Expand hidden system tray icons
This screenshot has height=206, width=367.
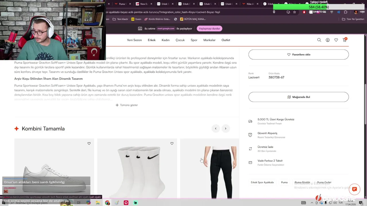coord(311,203)
